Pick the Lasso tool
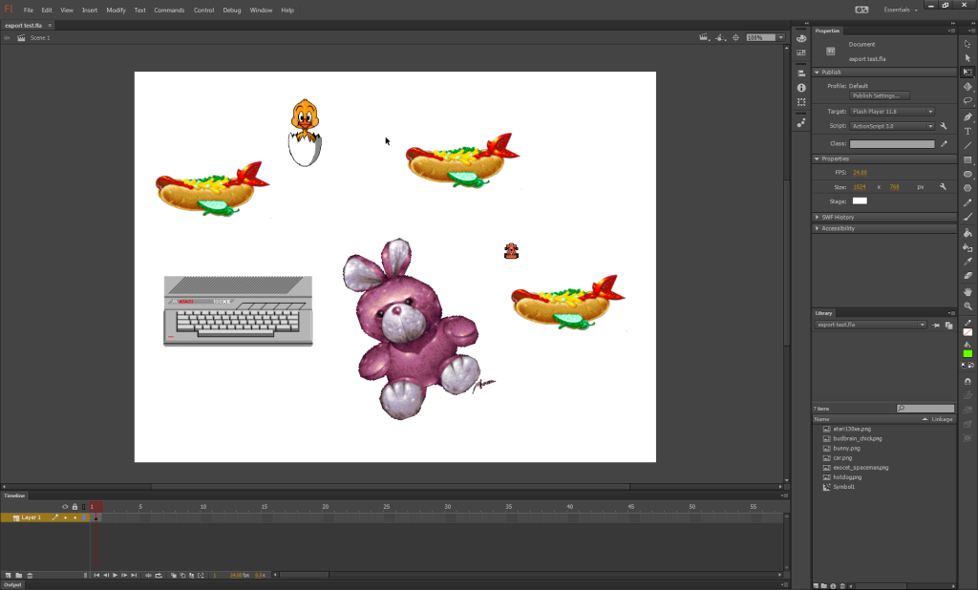The width and height of the screenshot is (978, 590). point(967,100)
